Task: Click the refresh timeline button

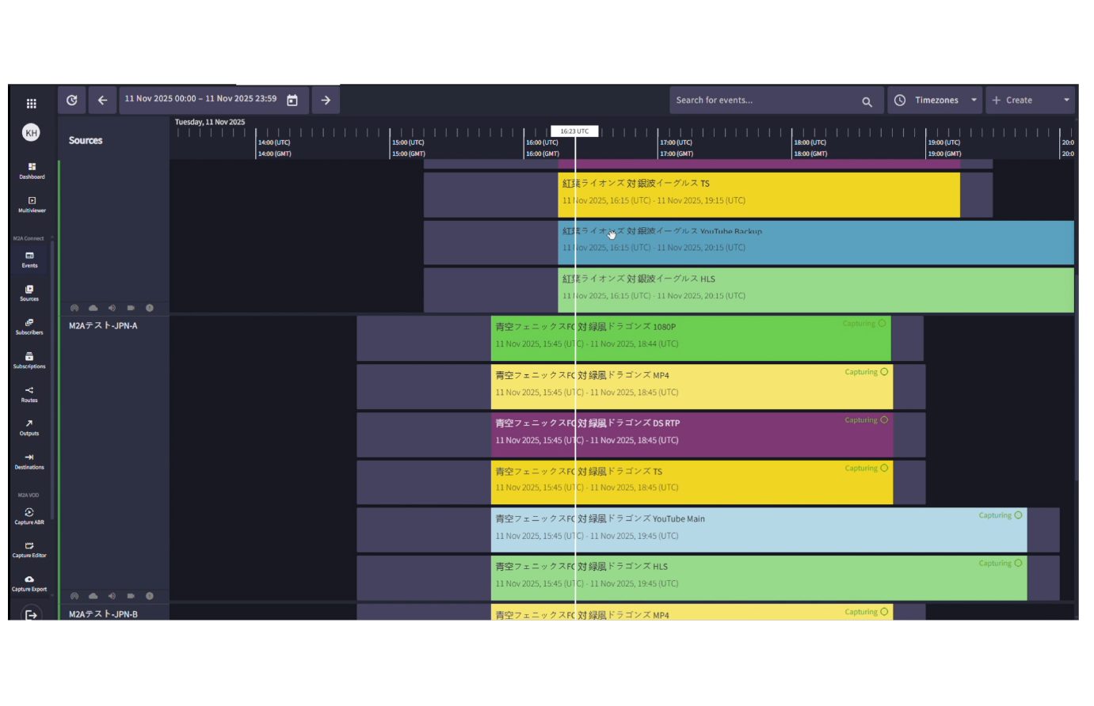Action: (72, 101)
